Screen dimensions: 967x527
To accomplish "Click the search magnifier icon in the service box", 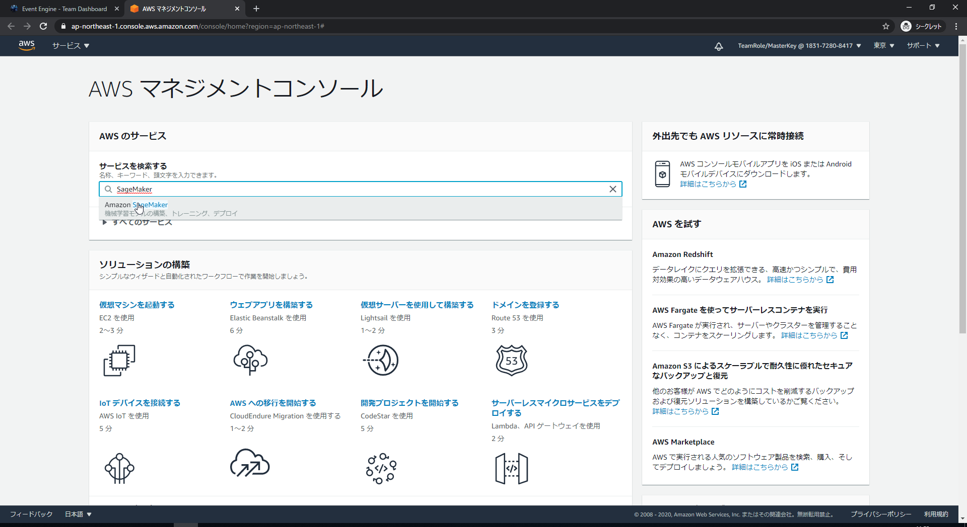I will click(108, 189).
